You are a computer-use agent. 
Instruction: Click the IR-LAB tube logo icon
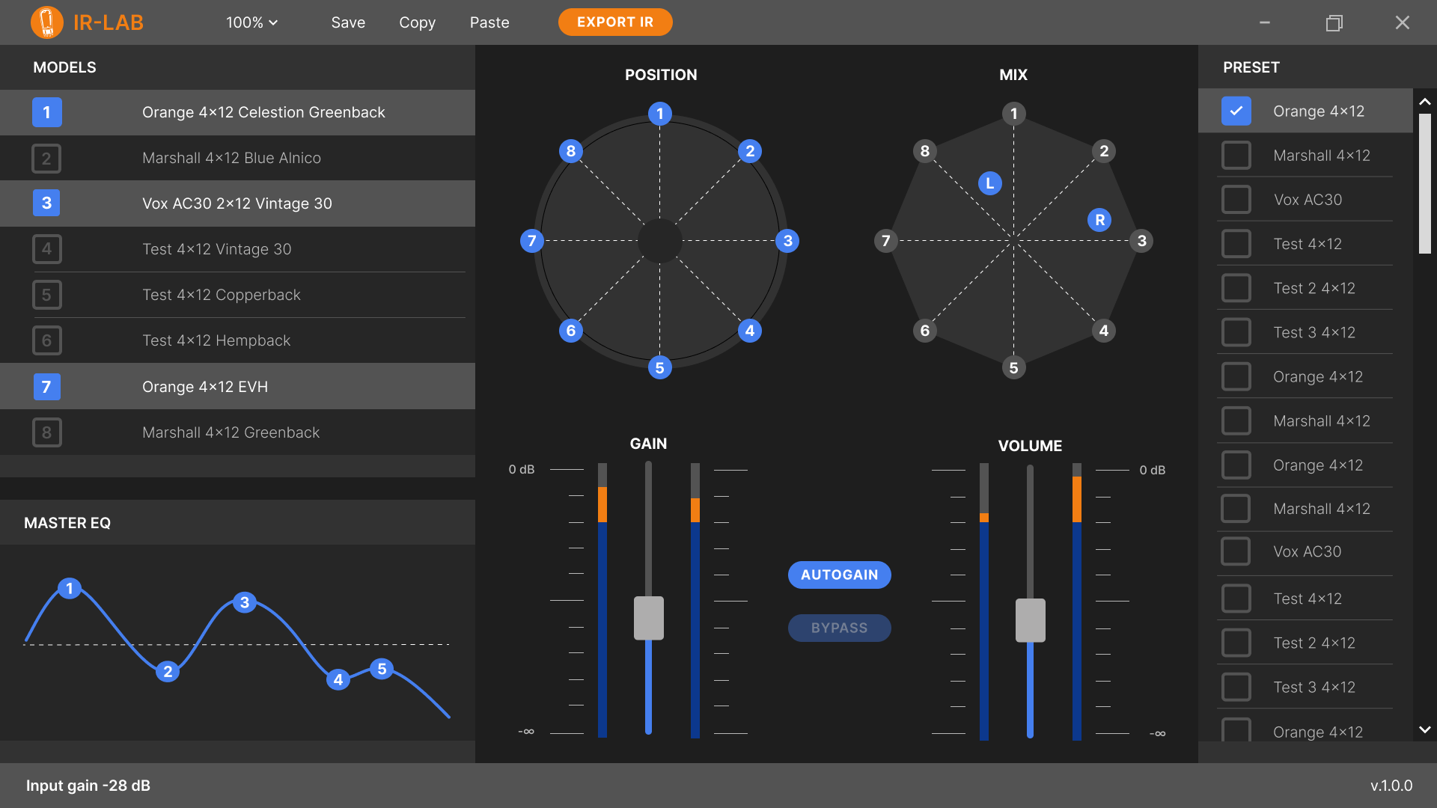pos(46,22)
